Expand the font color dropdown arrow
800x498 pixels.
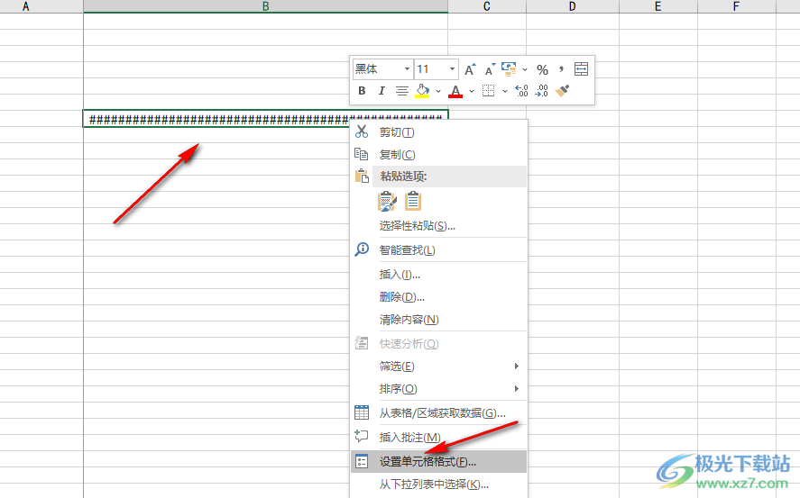click(x=472, y=91)
